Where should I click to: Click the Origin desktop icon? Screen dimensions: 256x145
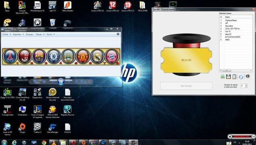pyautogui.click(x=23, y=128)
